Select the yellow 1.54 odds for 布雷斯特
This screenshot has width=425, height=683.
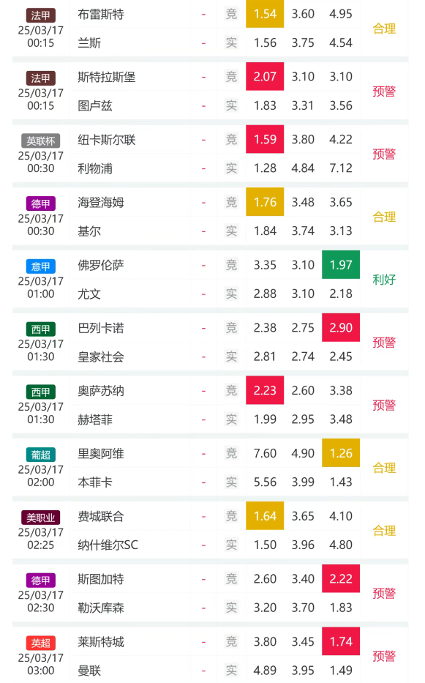click(265, 14)
